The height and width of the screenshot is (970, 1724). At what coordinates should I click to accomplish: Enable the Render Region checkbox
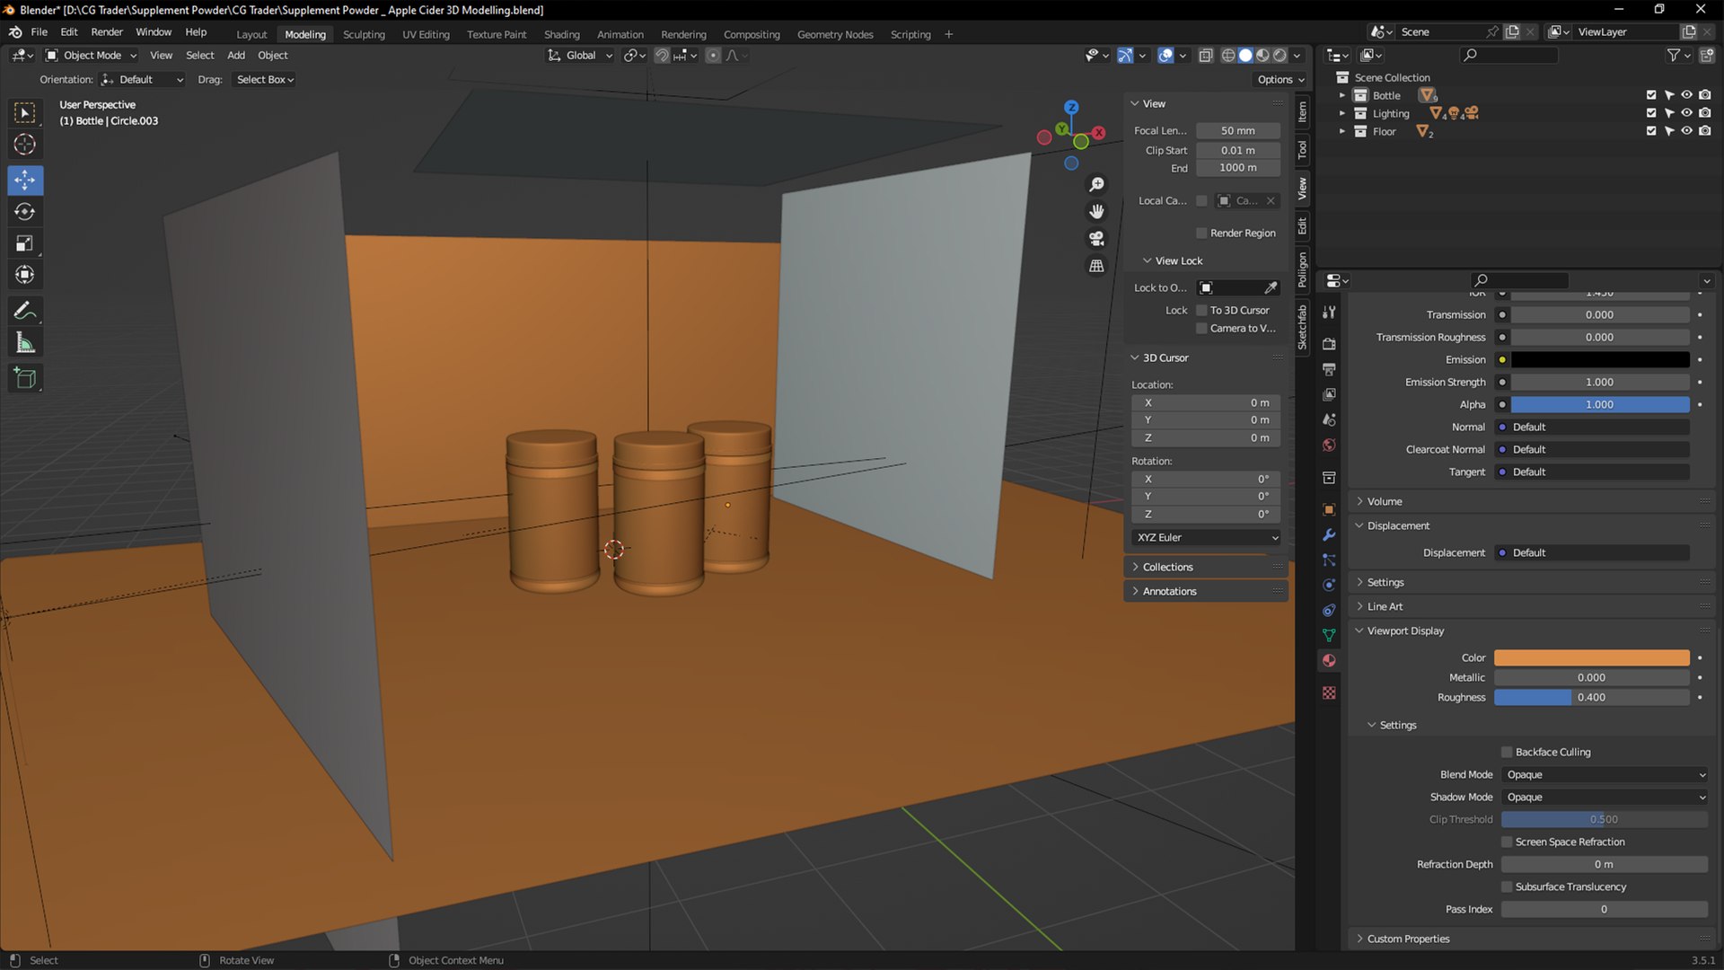click(1201, 234)
